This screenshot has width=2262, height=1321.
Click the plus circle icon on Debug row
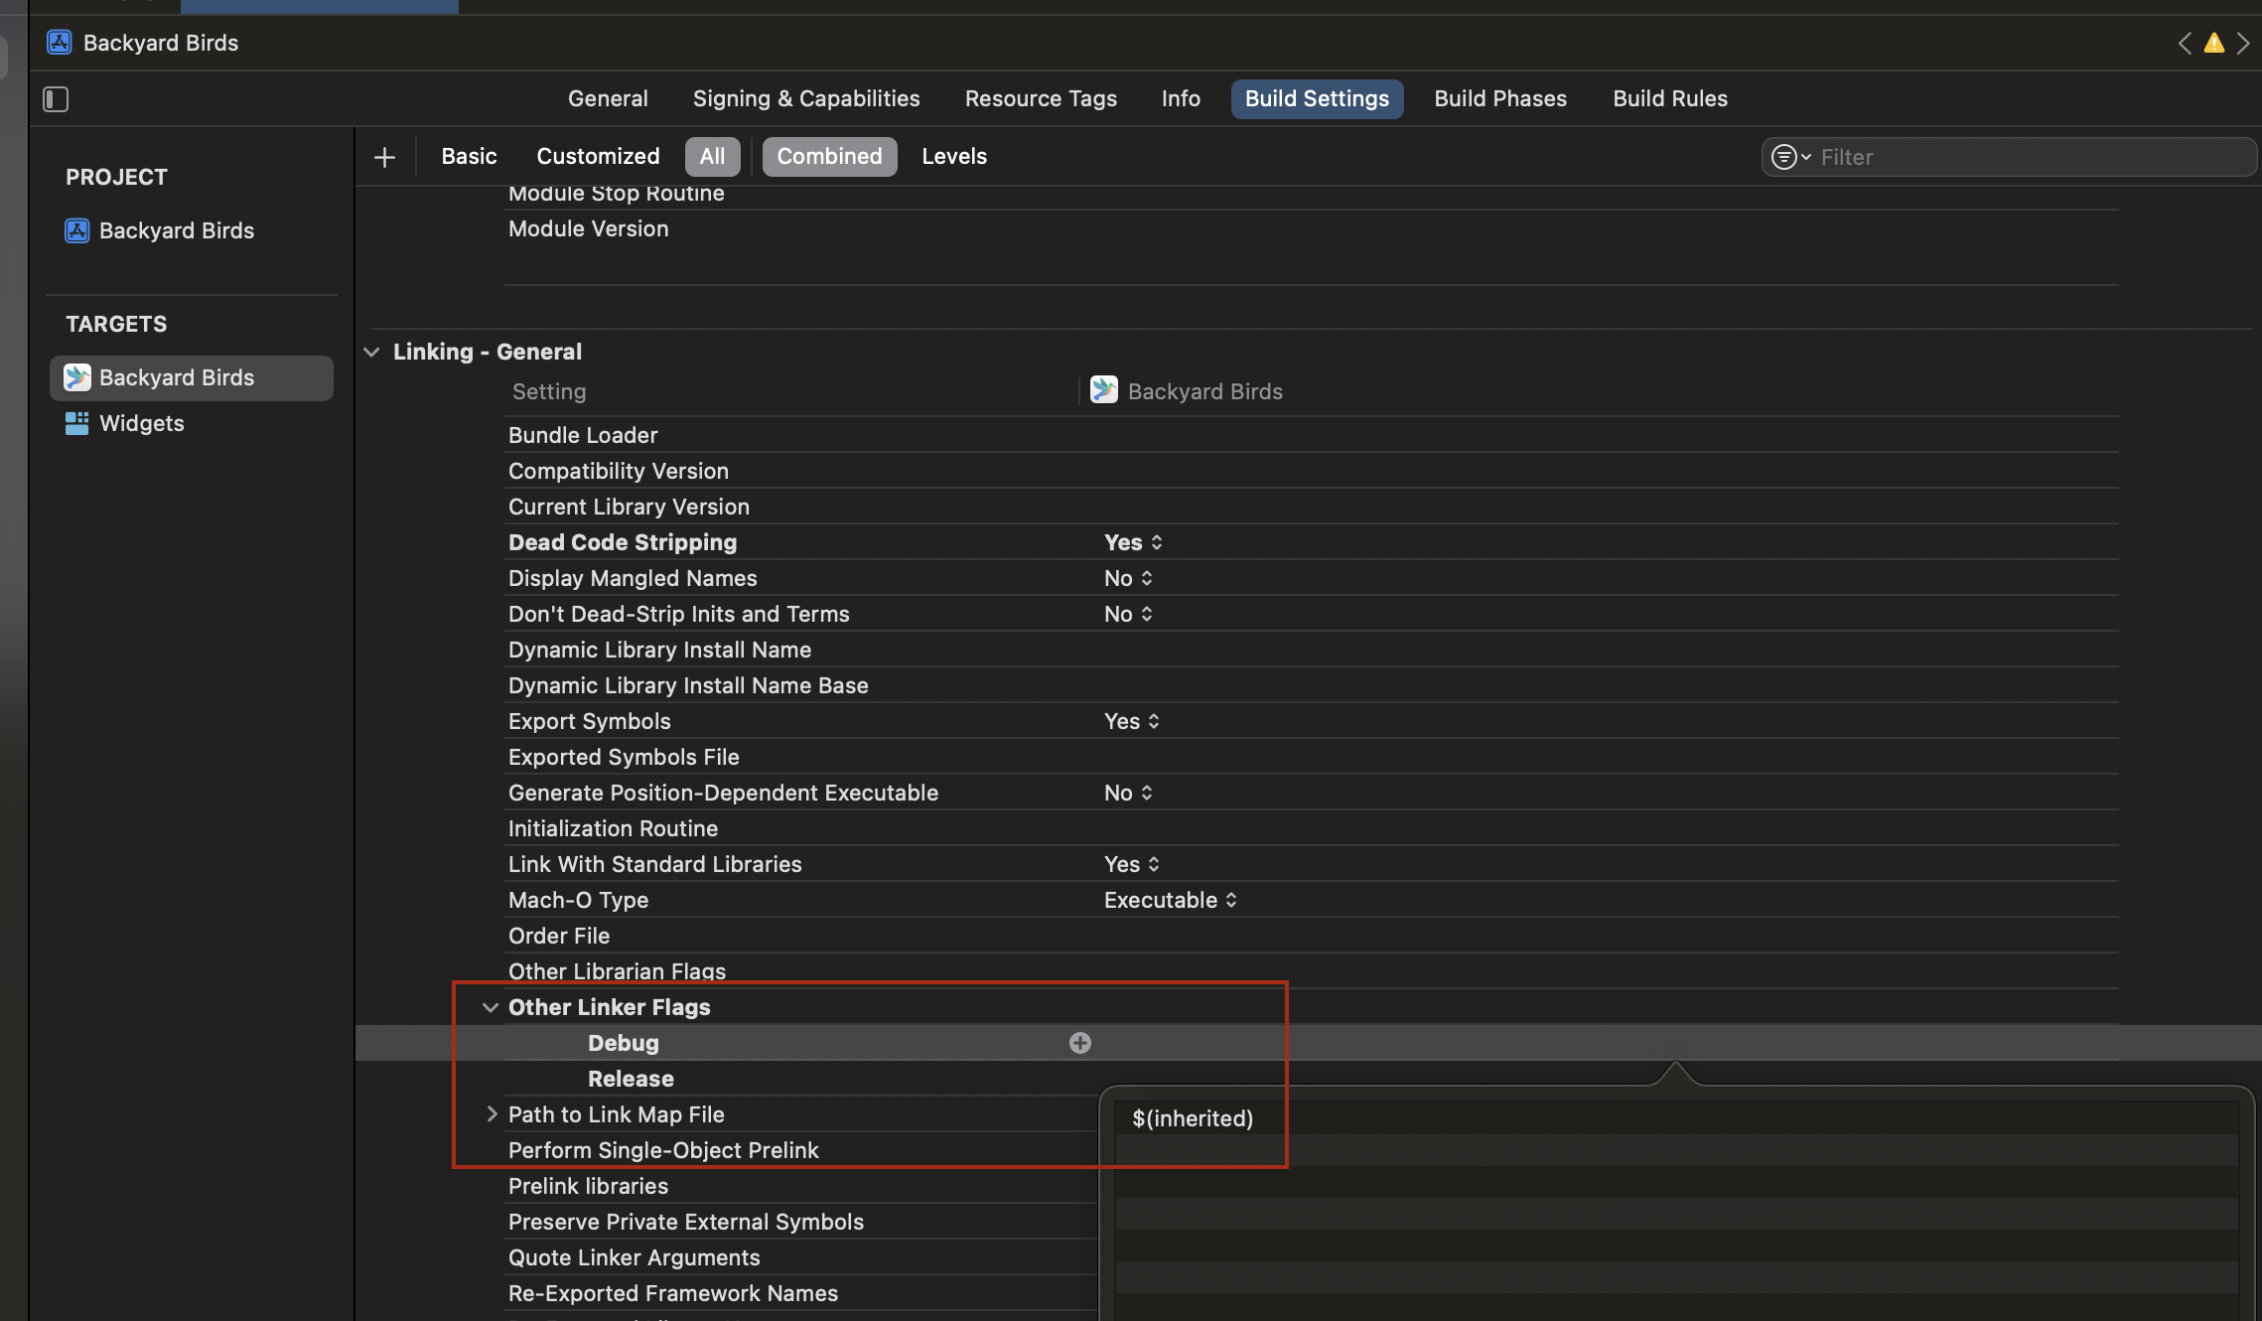pyautogui.click(x=1080, y=1043)
